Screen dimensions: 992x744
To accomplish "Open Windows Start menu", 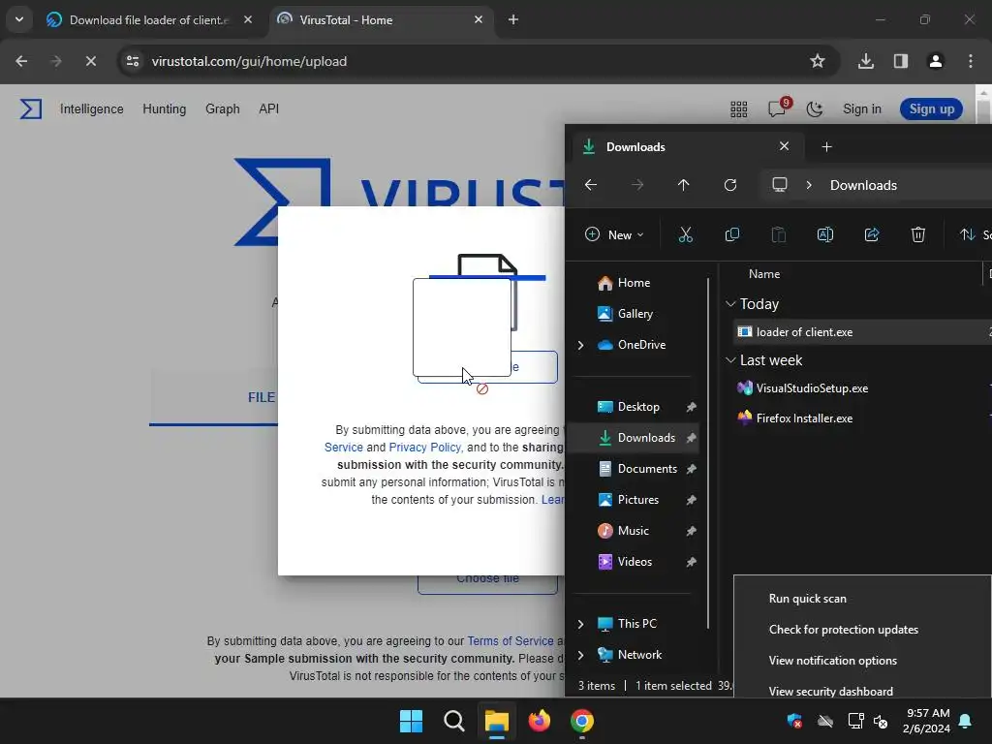I will tap(411, 721).
